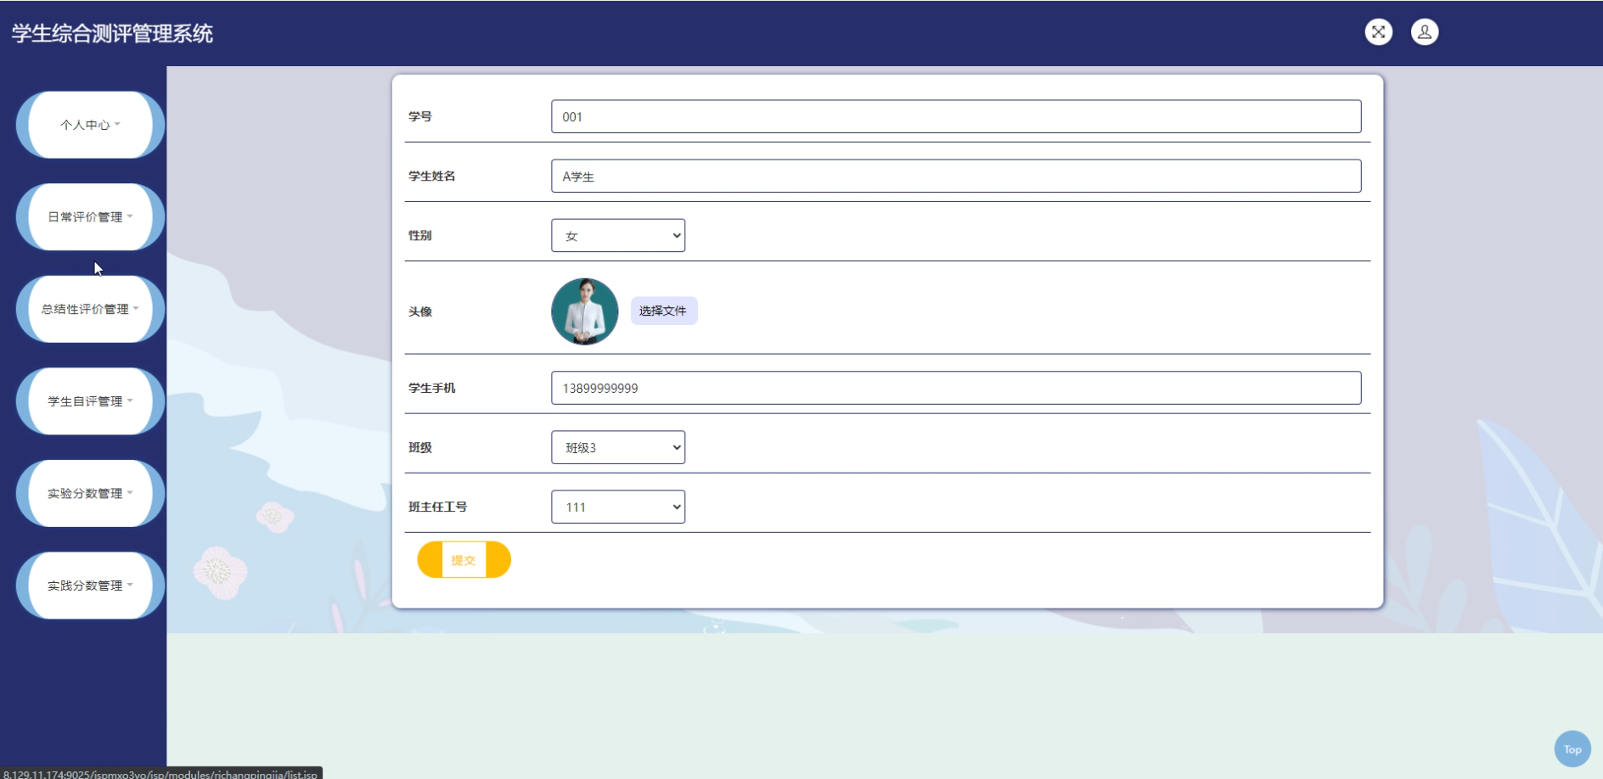Expand the 实验分数管理 sidebar menu

coord(90,494)
